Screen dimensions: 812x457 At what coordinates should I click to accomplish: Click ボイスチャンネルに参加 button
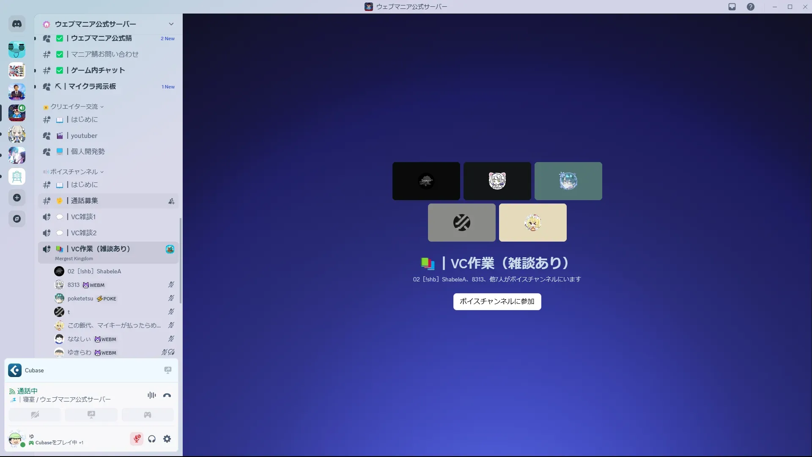497,302
